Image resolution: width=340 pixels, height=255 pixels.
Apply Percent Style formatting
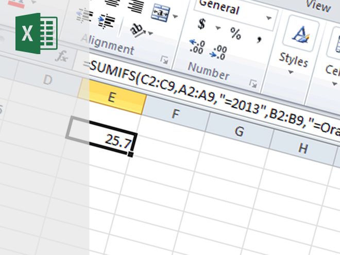[x=235, y=34]
